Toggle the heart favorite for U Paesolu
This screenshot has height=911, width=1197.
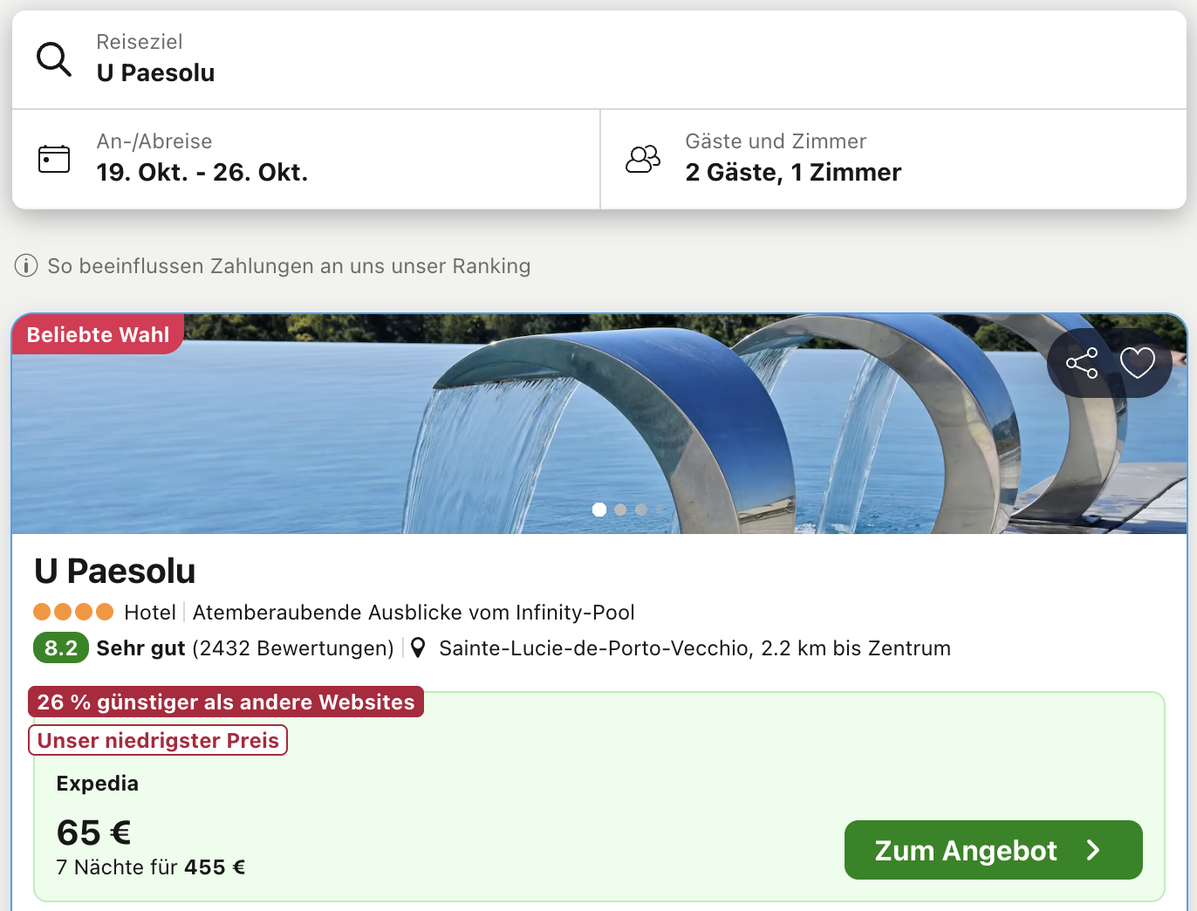click(1137, 363)
